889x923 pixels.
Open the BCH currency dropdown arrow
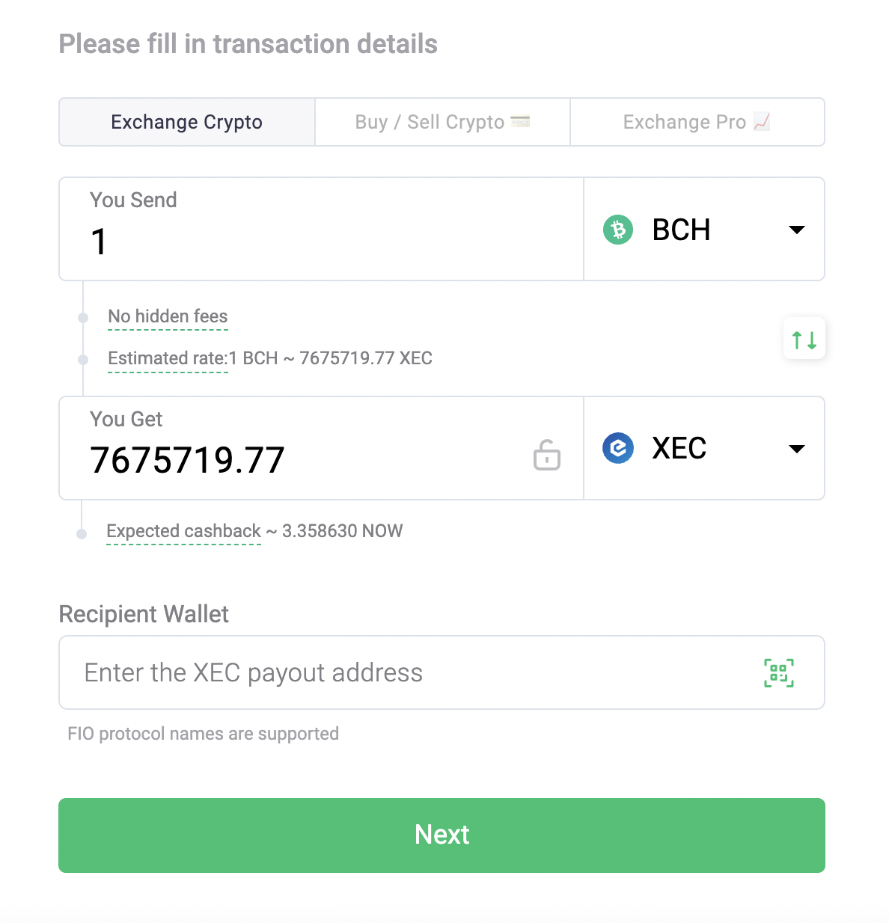click(x=797, y=230)
